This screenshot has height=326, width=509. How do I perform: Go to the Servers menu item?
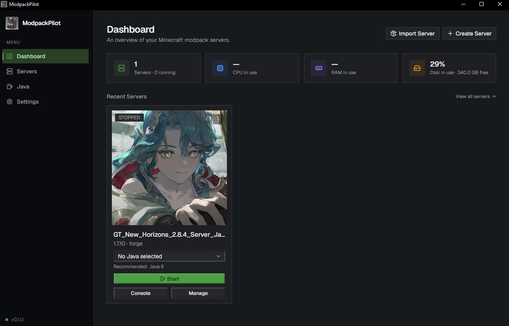pos(46,71)
